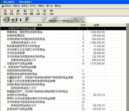Open the 系统 (System) menu

pos(8,6)
